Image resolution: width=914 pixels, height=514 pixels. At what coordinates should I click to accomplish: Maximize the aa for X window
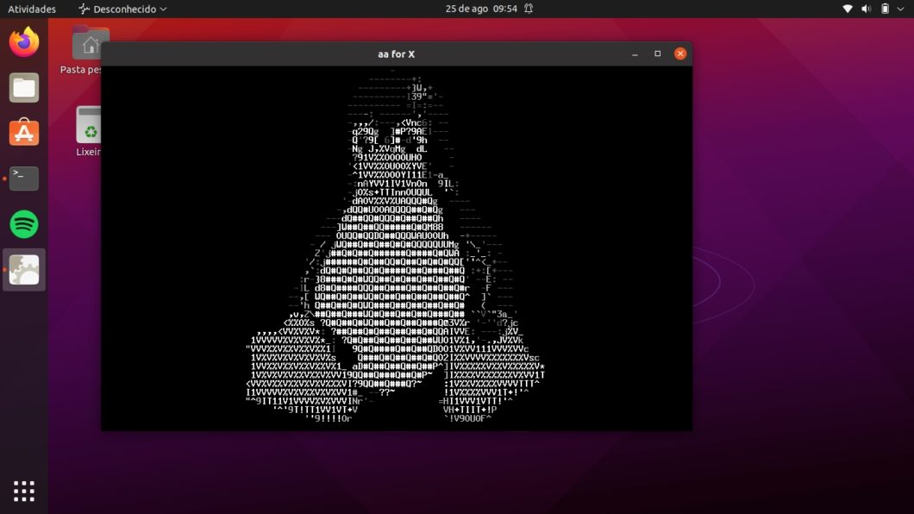[655, 53]
